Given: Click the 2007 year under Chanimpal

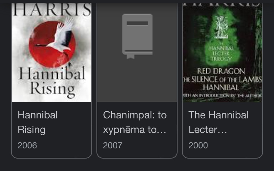Looking at the screenshot, I should [x=113, y=145].
